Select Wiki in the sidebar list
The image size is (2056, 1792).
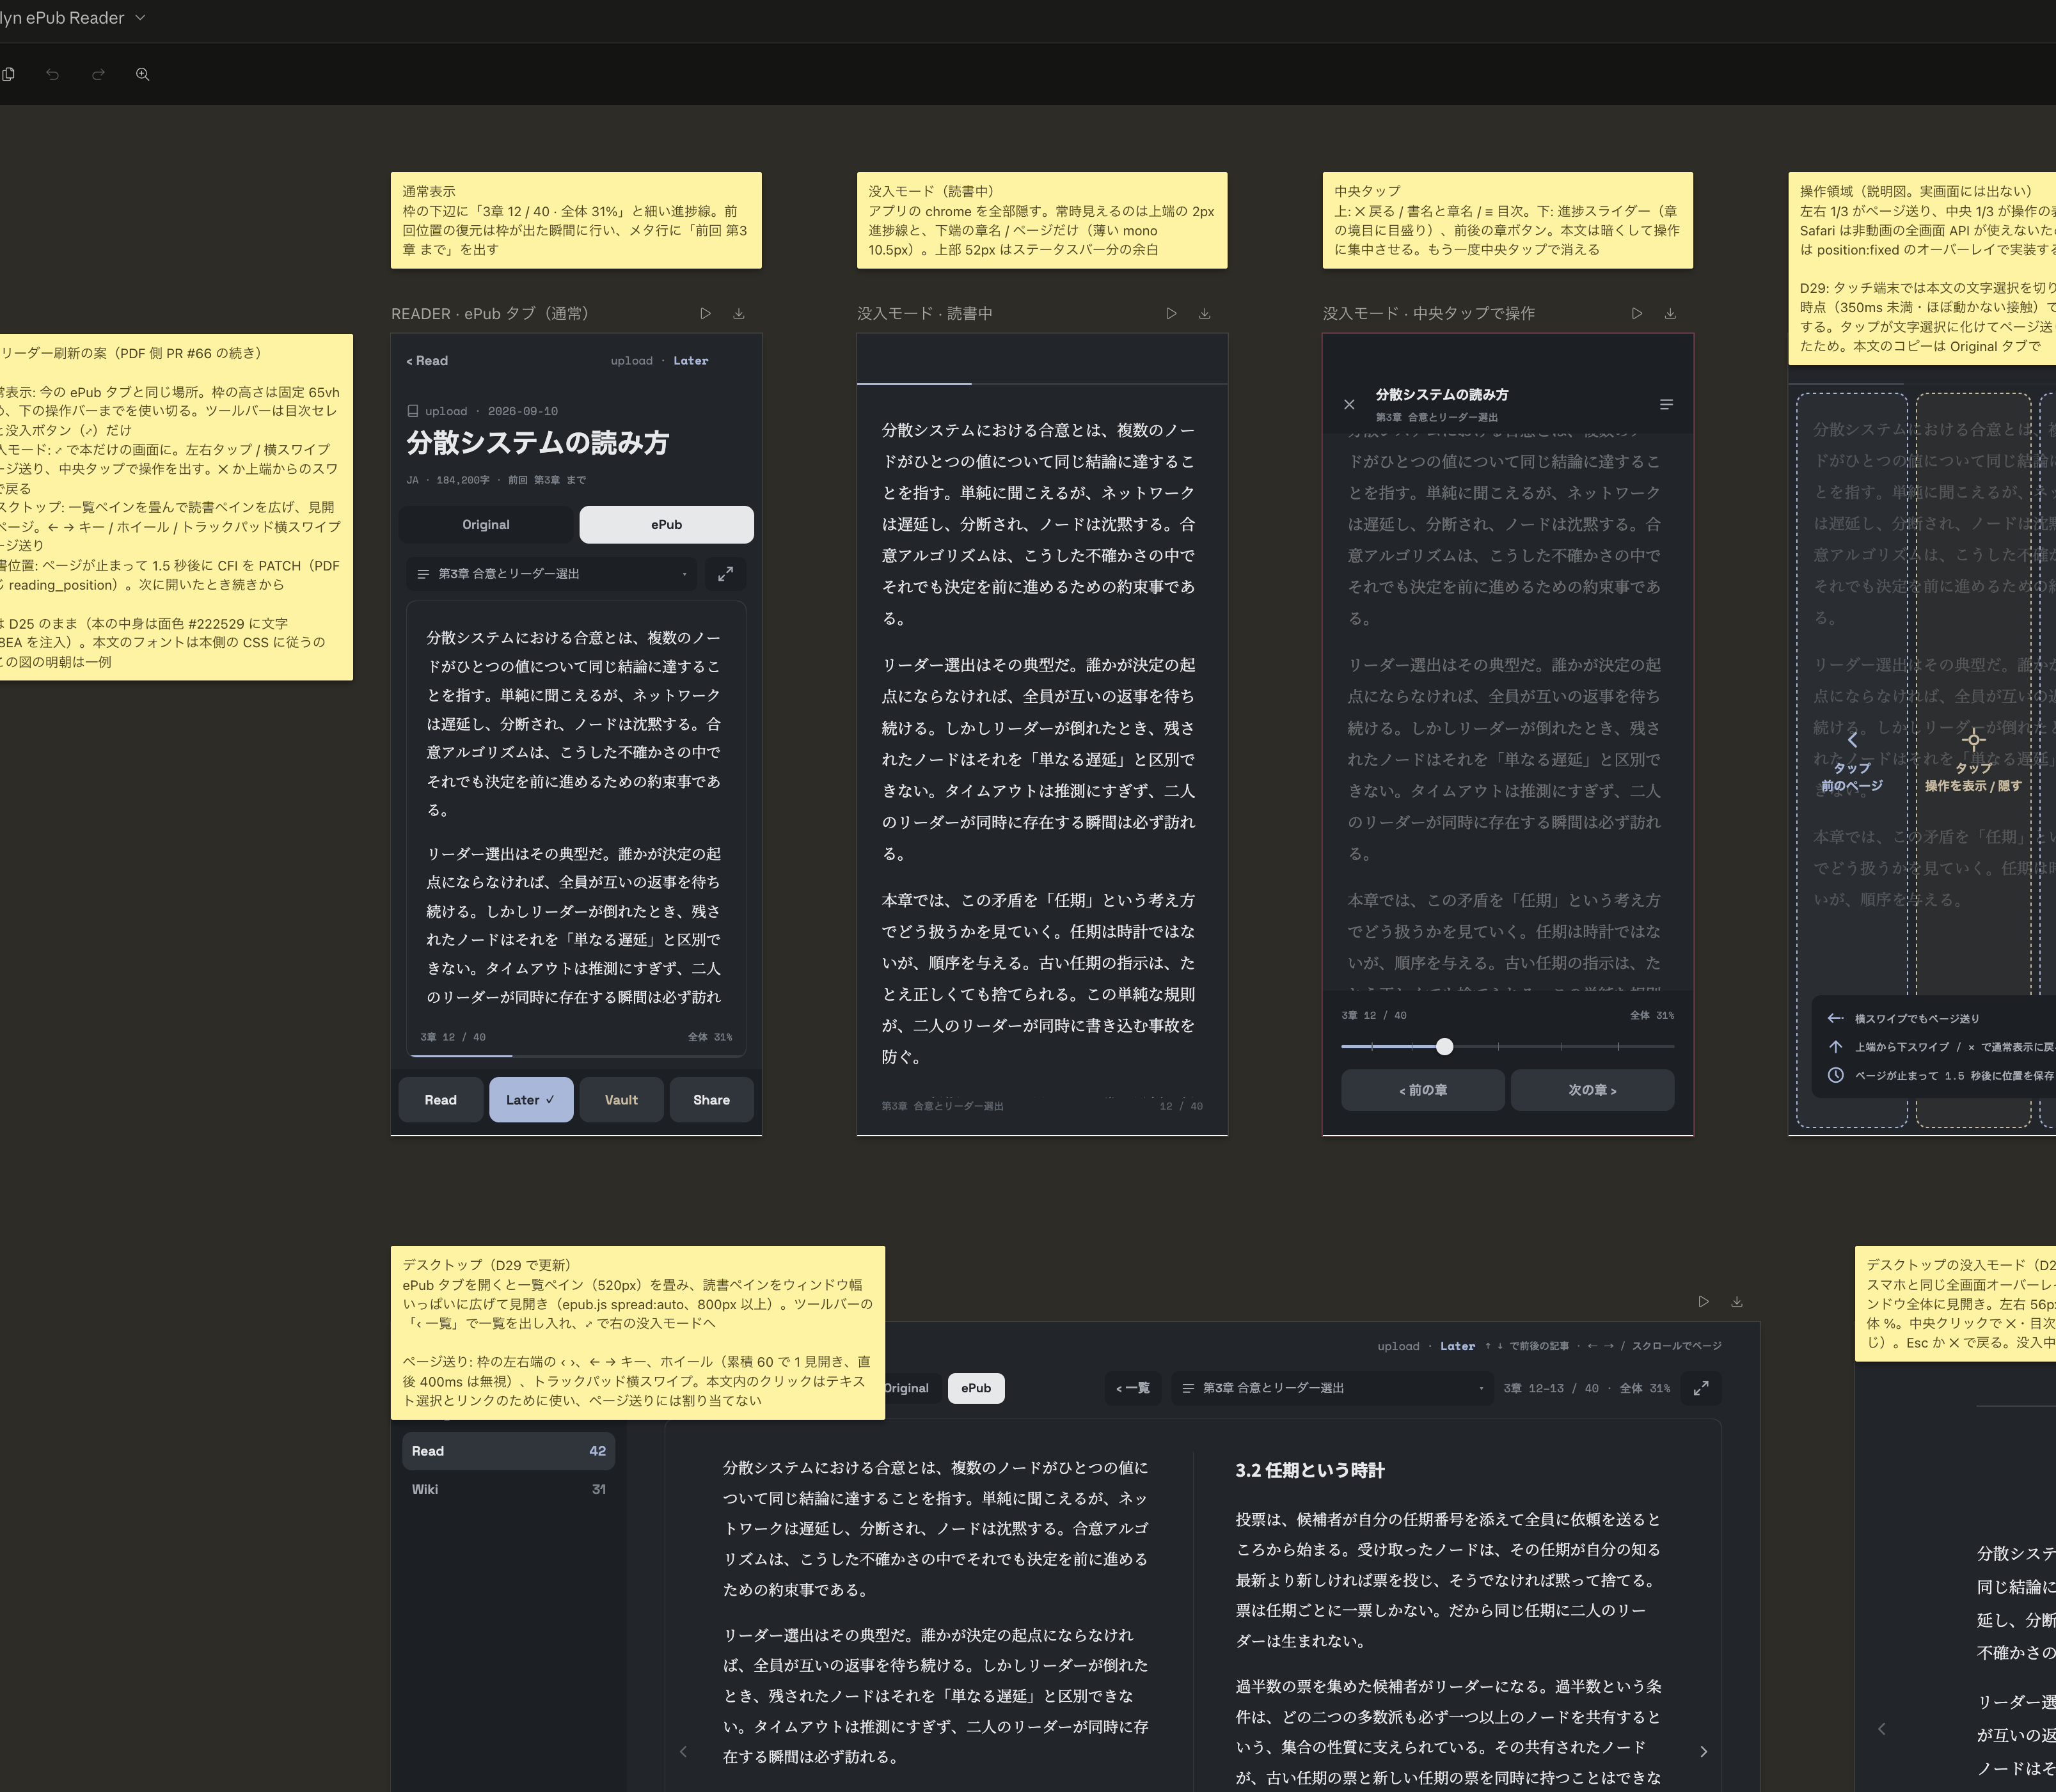click(508, 1489)
